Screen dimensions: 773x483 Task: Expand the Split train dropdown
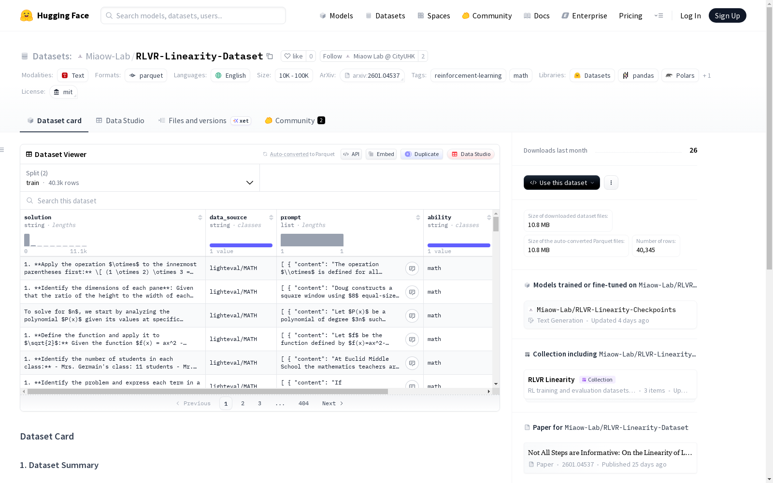pyautogui.click(x=140, y=178)
